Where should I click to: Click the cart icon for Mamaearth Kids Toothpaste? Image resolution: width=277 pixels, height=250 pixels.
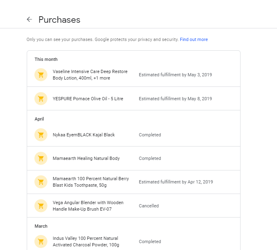[x=41, y=182]
